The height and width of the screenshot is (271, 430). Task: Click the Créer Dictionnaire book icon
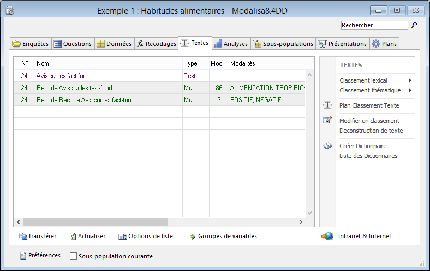click(327, 146)
